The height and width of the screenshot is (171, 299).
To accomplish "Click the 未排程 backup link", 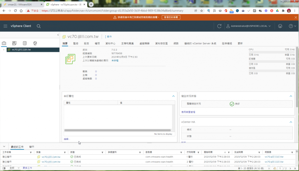I will point(115,61).
